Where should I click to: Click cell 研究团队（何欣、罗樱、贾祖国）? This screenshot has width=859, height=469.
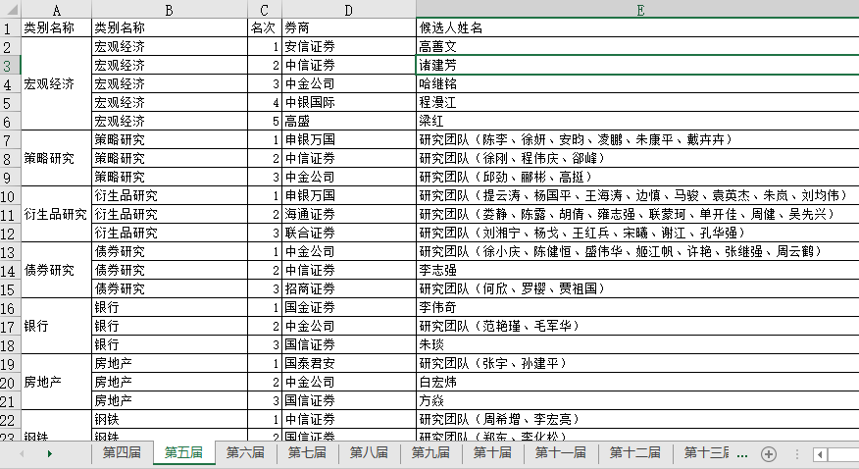pos(637,288)
